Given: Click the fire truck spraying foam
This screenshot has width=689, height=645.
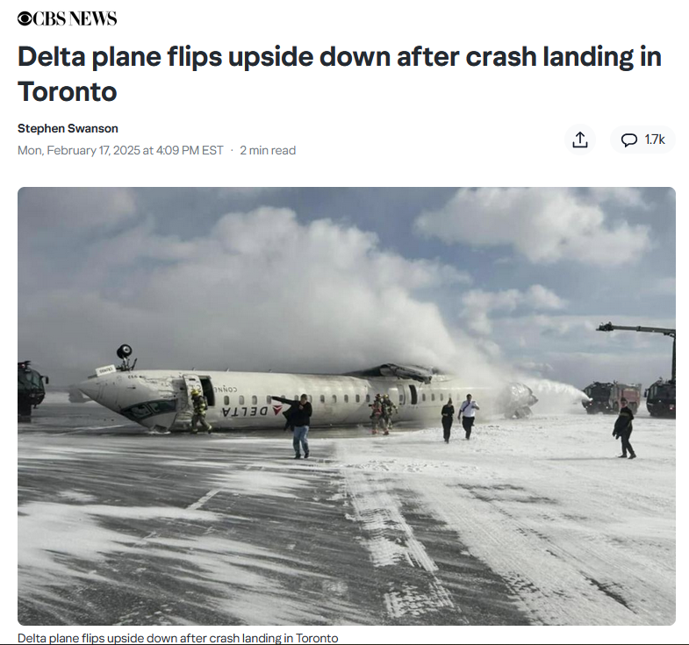Looking at the screenshot, I should pos(611,398).
